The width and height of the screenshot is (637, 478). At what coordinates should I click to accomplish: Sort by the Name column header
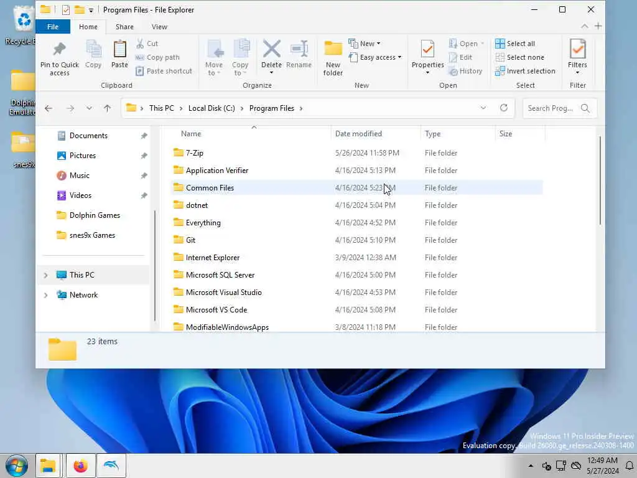191,134
